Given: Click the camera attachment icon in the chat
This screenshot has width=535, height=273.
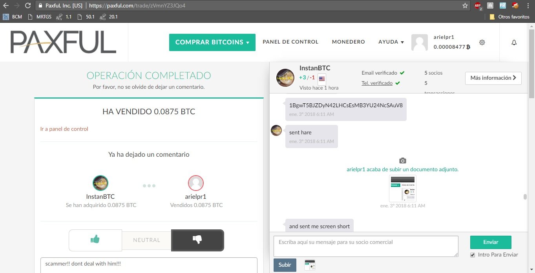Looking at the screenshot, I should tap(403, 161).
